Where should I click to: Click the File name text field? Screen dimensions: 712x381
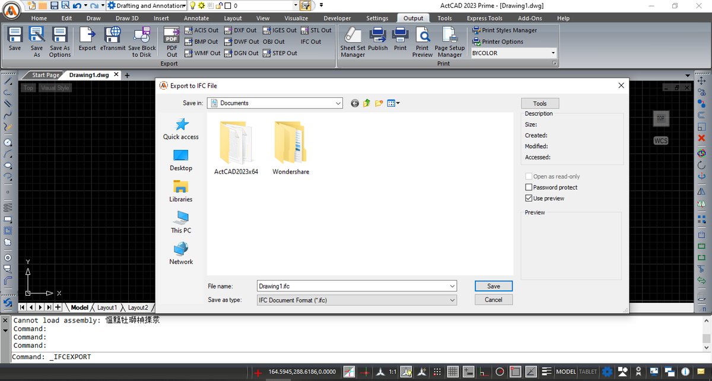pos(353,286)
